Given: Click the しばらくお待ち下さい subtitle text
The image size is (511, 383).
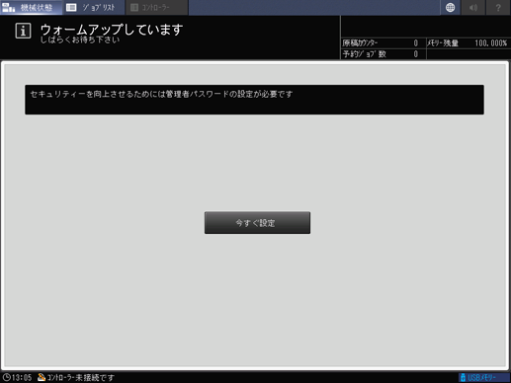Looking at the screenshot, I should (80, 40).
